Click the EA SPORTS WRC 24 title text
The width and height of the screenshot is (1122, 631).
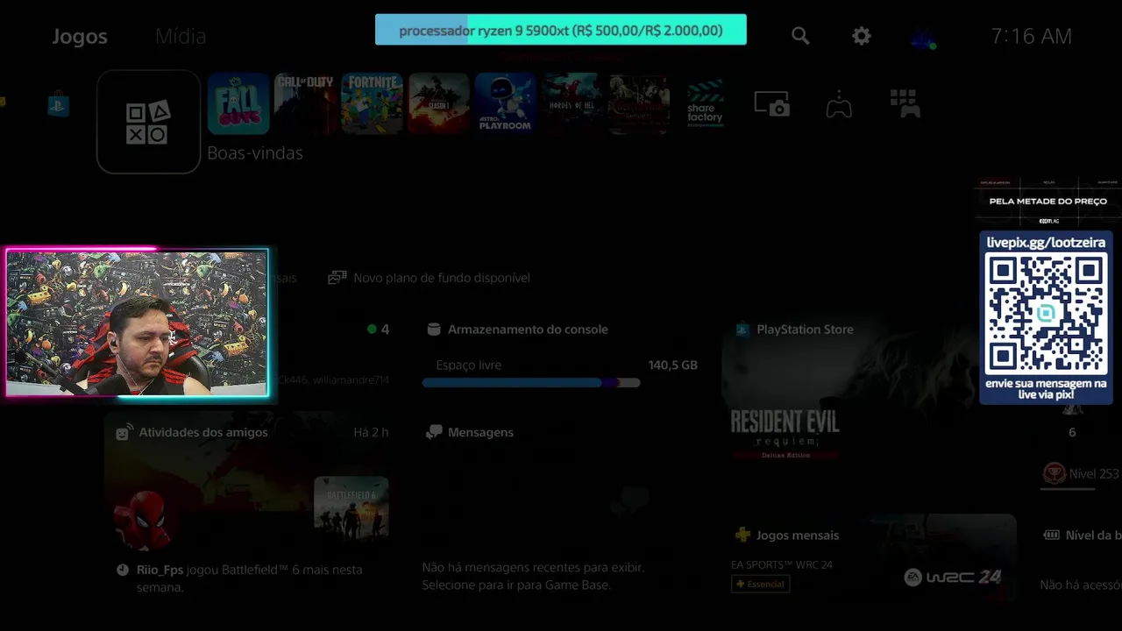[782, 564]
